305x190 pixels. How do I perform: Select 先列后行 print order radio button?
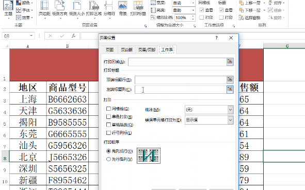[x=108, y=151]
